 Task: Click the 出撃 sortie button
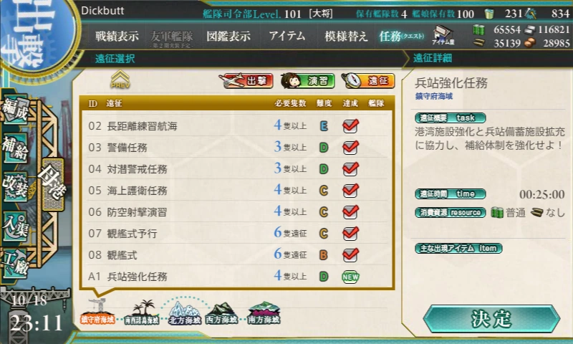pos(246,81)
